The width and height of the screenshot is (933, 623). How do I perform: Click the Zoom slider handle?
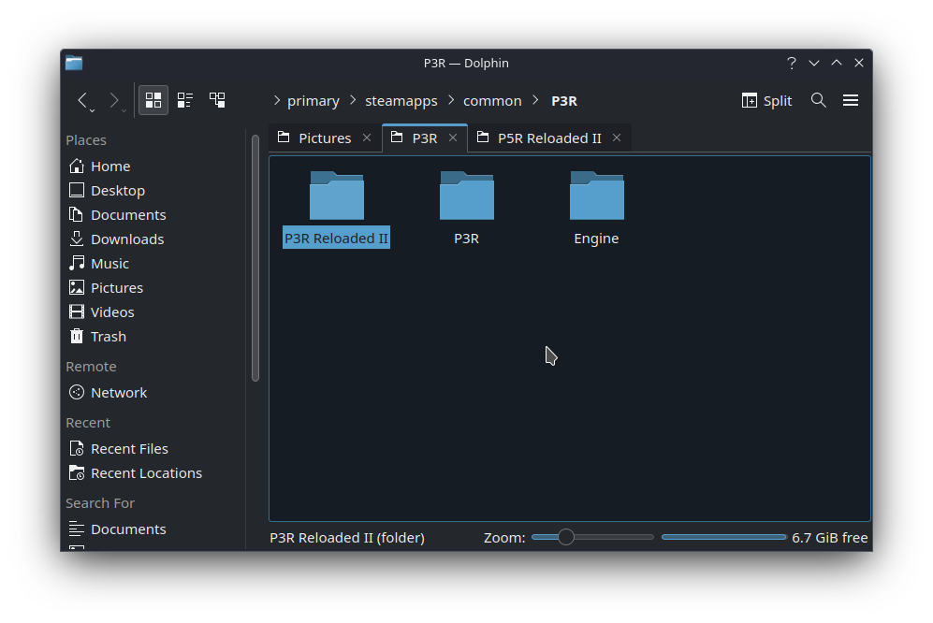coord(566,537)
